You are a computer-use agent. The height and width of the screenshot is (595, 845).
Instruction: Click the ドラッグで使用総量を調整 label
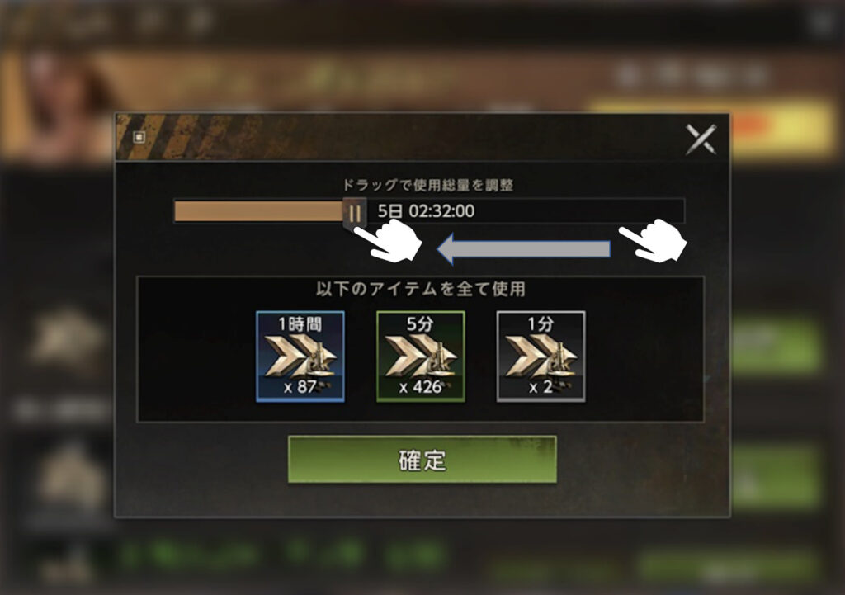428,185
